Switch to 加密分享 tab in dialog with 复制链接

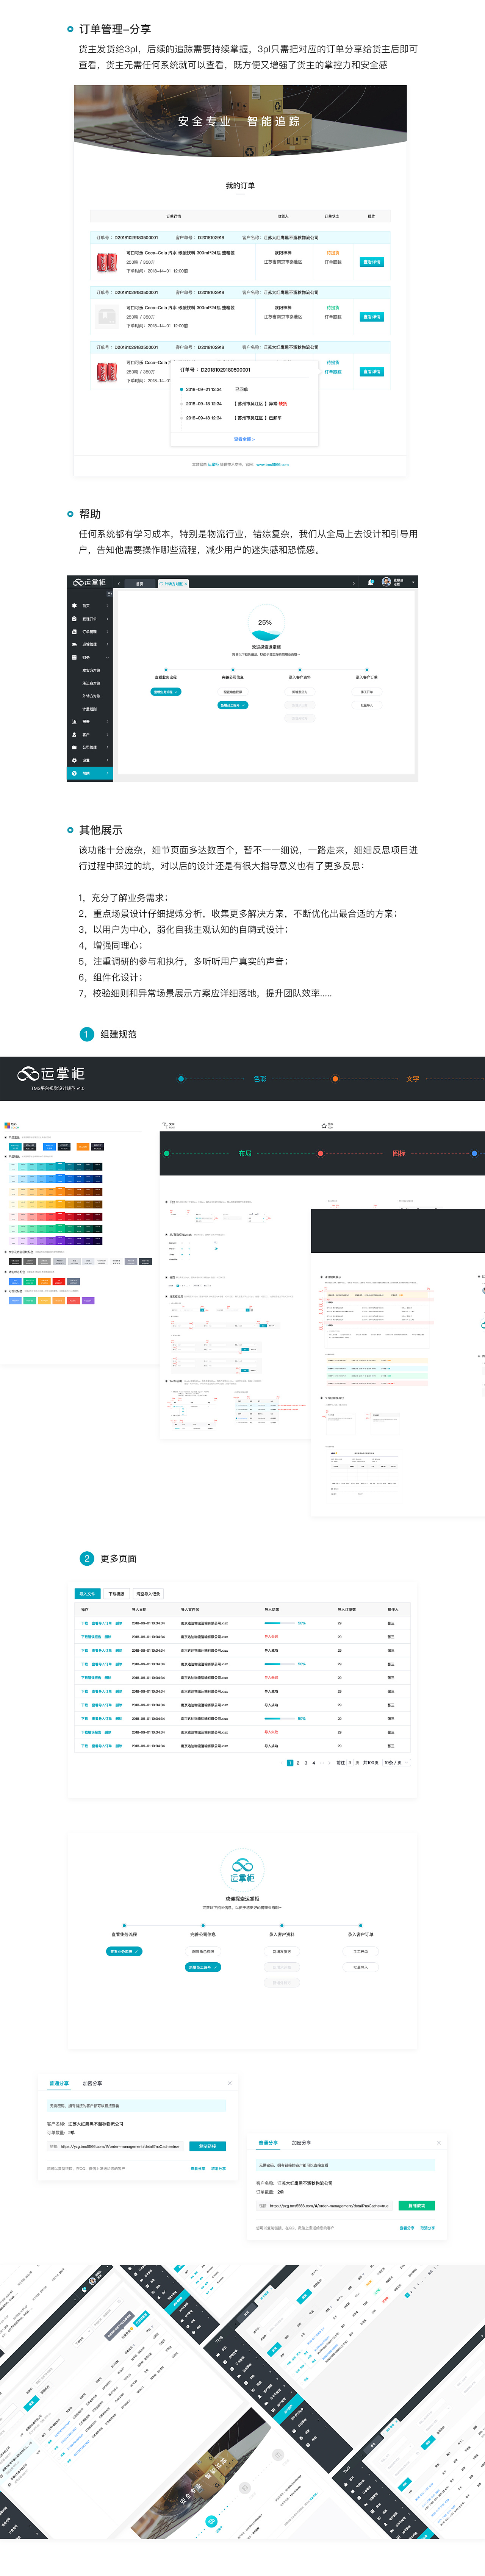[x=92, y=2083]
